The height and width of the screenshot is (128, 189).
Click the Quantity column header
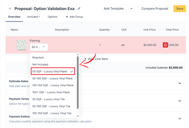(x=104, y=30)
